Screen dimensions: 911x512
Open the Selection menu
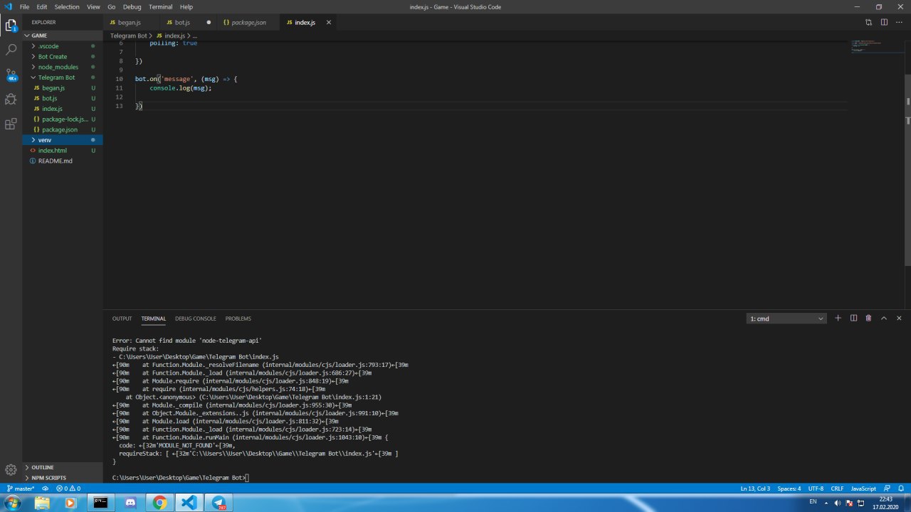point(67,6)
